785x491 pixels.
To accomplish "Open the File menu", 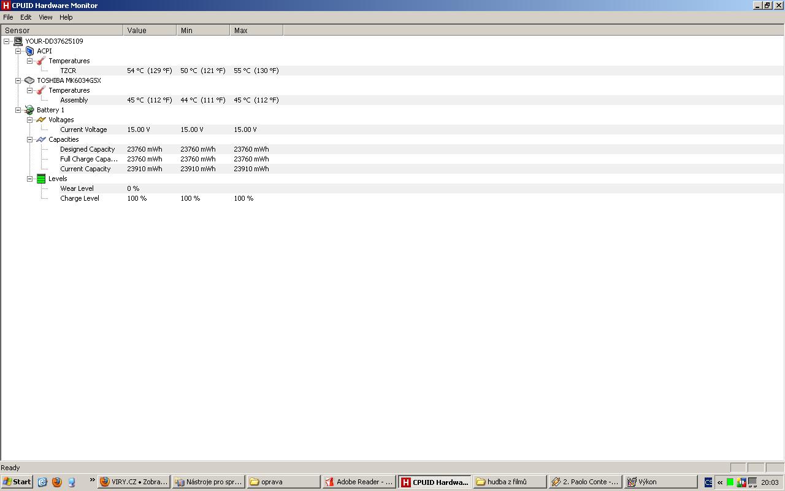I will pos(8,17).
